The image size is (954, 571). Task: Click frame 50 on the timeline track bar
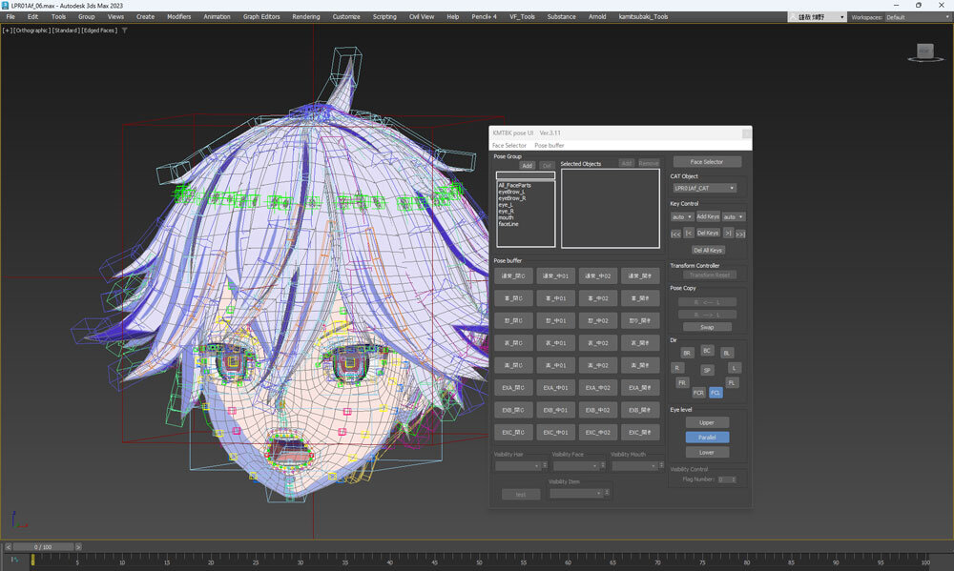tap(479, 561)
